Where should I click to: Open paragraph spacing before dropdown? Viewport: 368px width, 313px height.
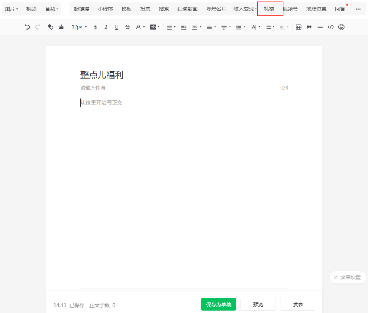[211, 27]
